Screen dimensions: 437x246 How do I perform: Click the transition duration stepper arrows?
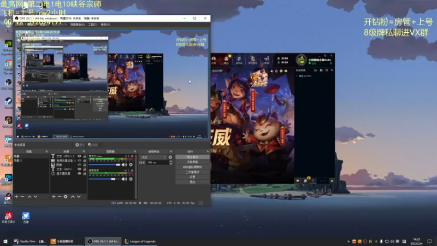[x=171, y=162]
